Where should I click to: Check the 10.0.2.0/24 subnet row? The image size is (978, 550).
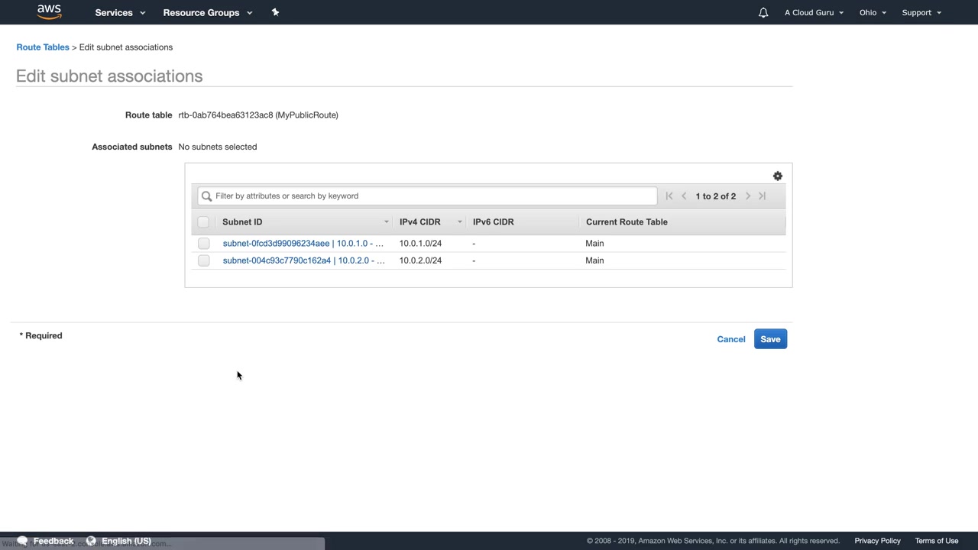pos(203,260)
